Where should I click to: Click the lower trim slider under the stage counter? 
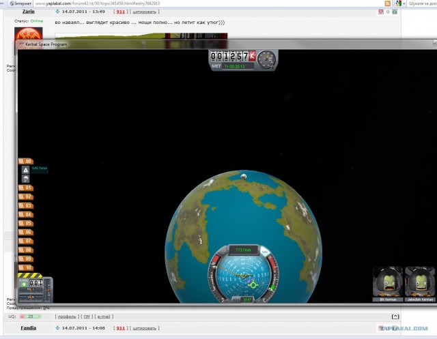click(x=31, y=297)
